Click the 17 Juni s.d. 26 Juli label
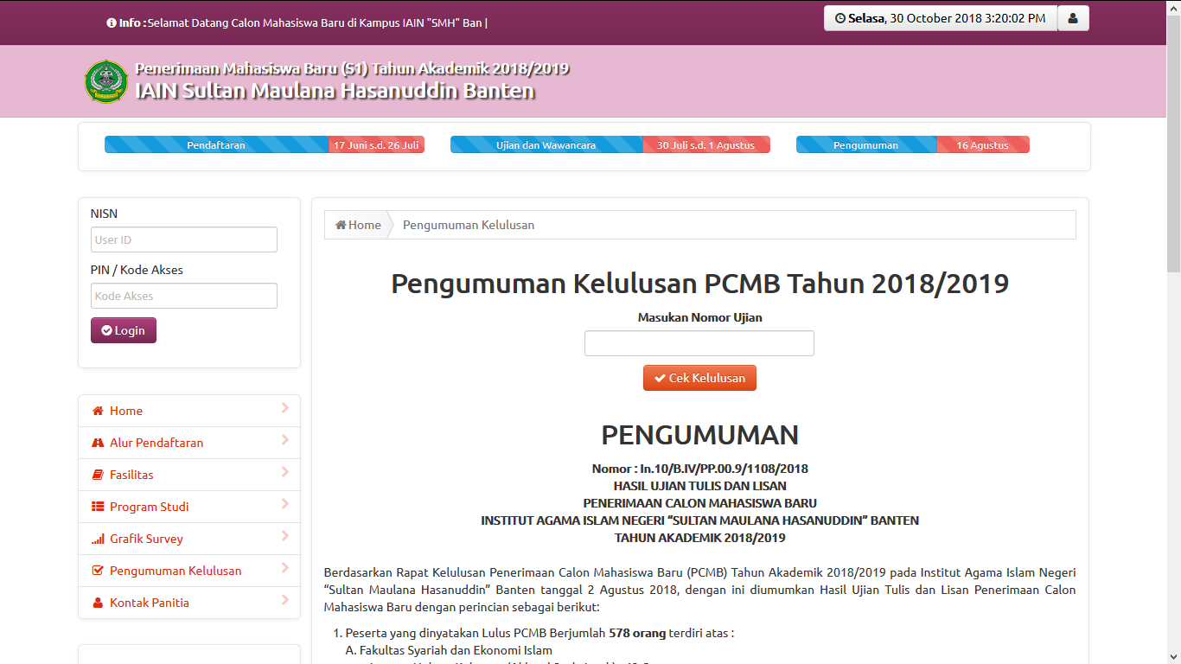Screen dimensions: 1181x664 [376, 145]
